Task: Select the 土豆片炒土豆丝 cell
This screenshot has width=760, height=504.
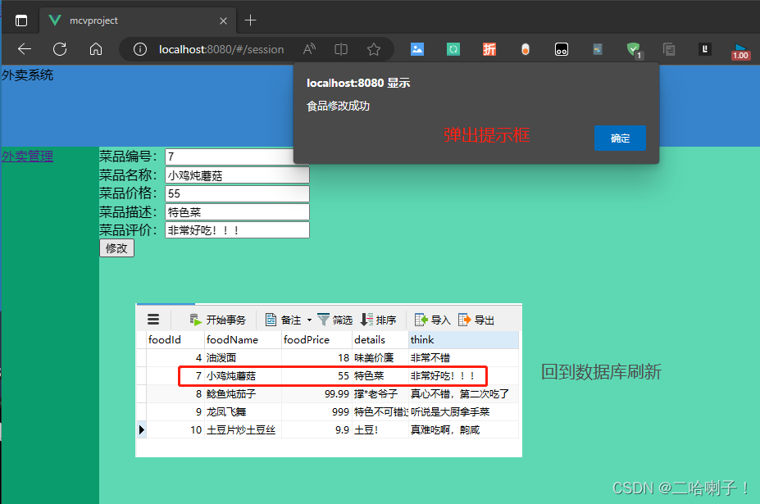Action: [x=243, y=430]
